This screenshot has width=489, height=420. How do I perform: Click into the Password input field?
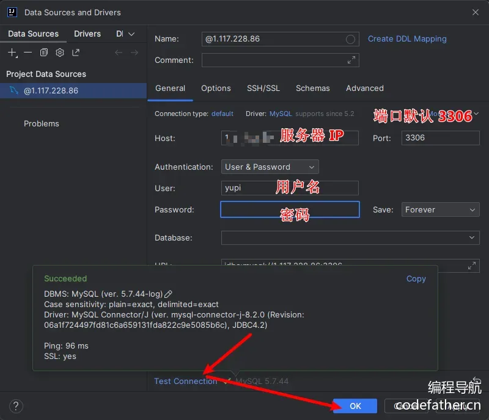click(290, 210)
